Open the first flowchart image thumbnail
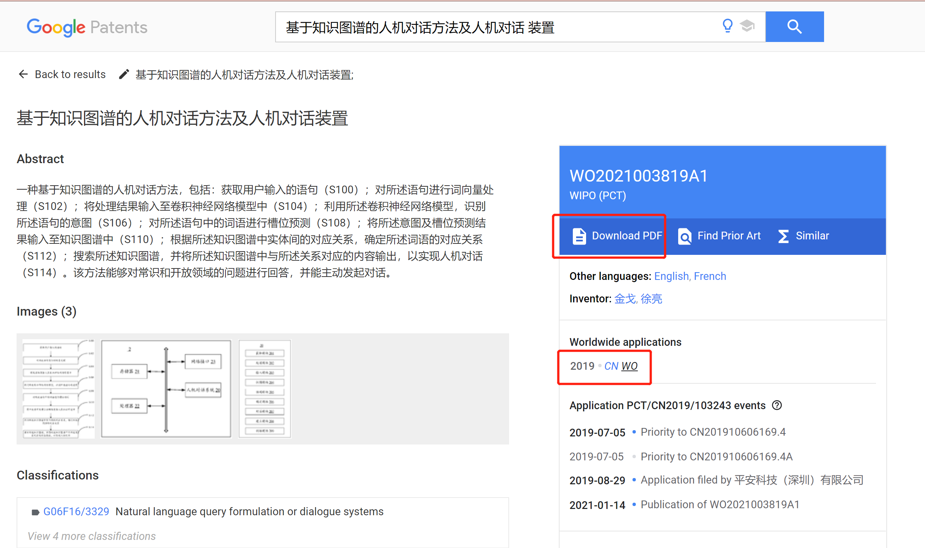 click(x=58, y=389)
